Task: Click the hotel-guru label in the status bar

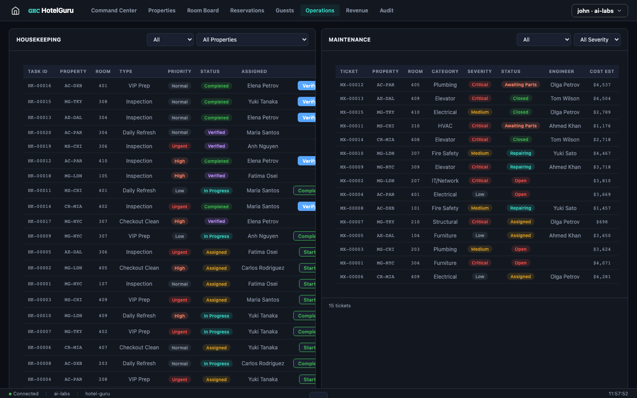Action: (x=97, y=394)
